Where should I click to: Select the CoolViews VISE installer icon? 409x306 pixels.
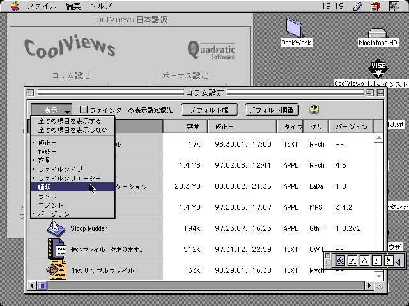pyautogui.click(x=378, y=68)
